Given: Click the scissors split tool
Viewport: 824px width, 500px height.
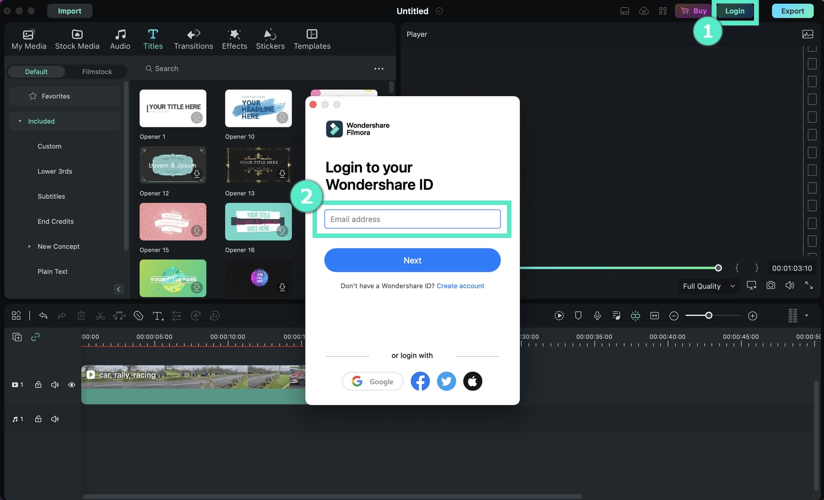Looking at the screenshot, I should tap(100, 316).
